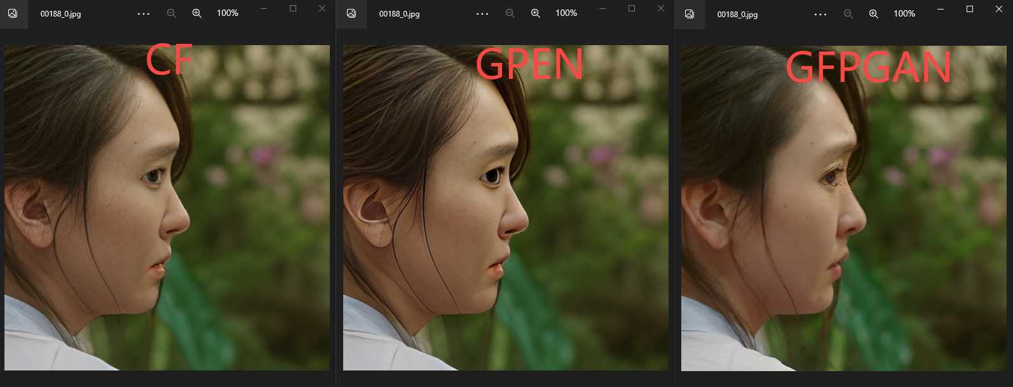1013x387 pixels.
Task: Click the 00188_0.jpg title in CF window
Action: click(x=60, y=14)
